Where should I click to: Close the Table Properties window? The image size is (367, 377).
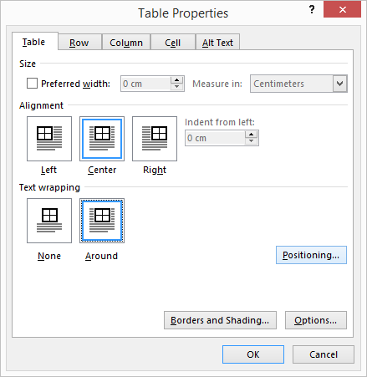pos(342,10)
